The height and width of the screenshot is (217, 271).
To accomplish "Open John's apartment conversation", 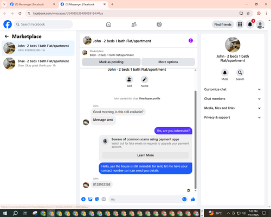I will click(x=38, y=48).
